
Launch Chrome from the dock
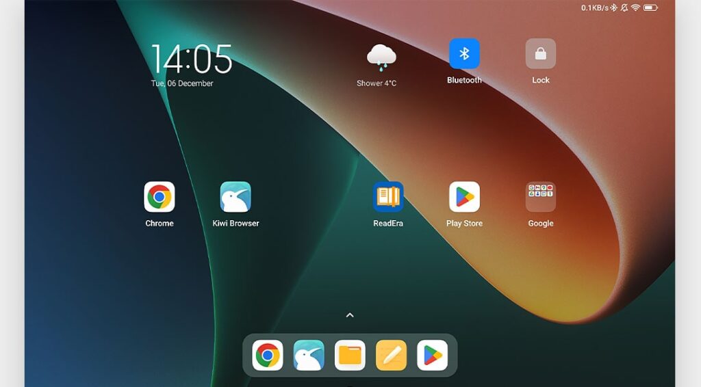pyautogui.click(x=268, y=356)
